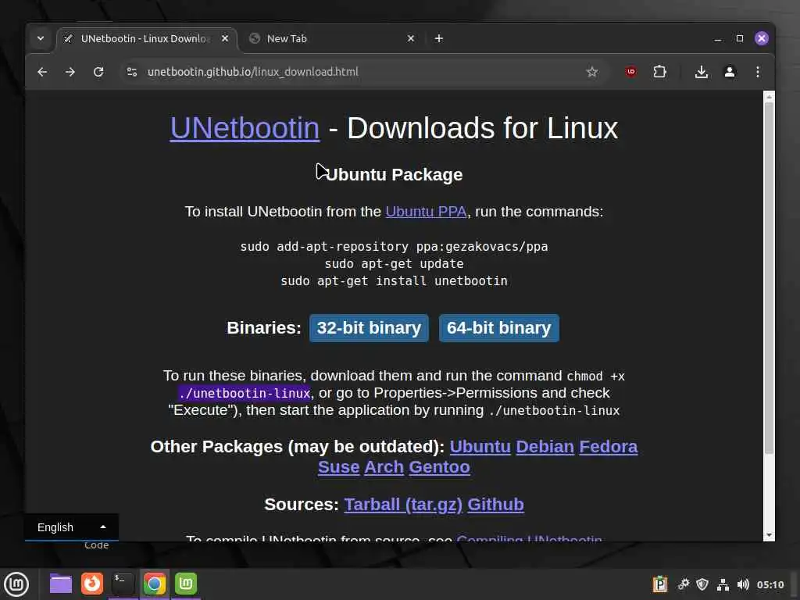Open the Extensions puzzle icon
The width and height of the screenshot is (800, 600).
click(659, 72)
